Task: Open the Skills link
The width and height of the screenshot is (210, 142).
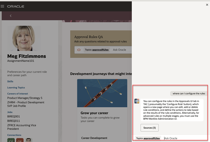Action: click(x=10, y=81)
